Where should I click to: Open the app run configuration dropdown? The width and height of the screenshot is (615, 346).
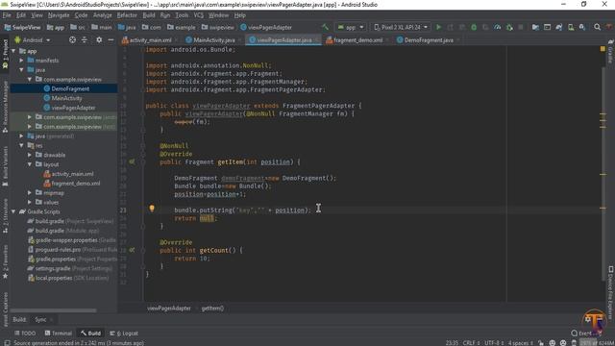point(351,27)
